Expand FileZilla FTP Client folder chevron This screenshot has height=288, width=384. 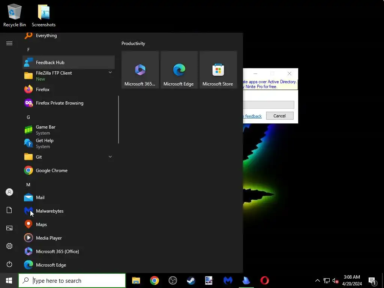click(x=110, y=72)
